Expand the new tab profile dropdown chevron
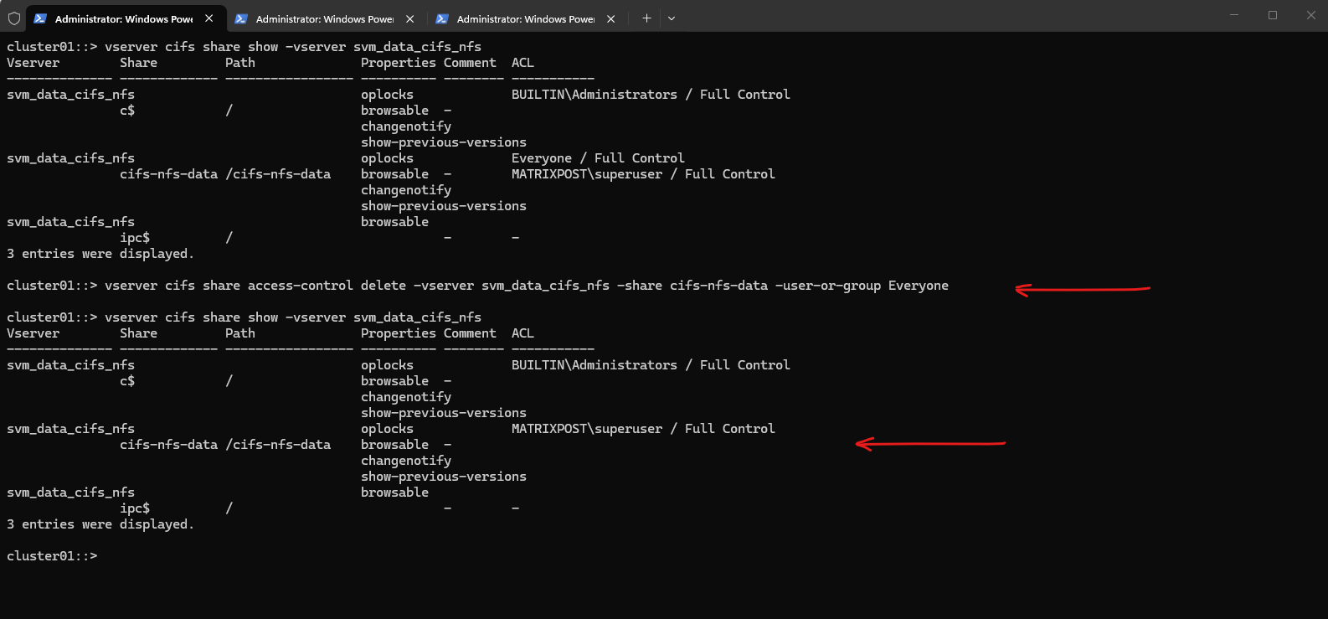 pos(672,18)
